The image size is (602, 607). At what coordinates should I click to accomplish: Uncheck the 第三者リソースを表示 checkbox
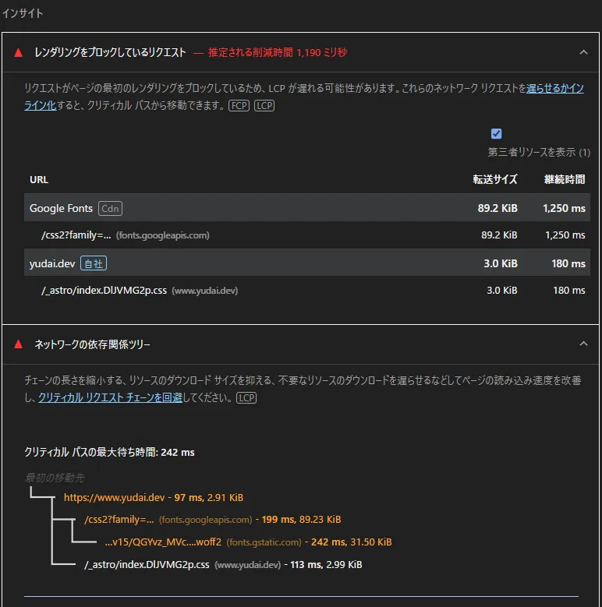pyautogui.click(x=496, y=133)
